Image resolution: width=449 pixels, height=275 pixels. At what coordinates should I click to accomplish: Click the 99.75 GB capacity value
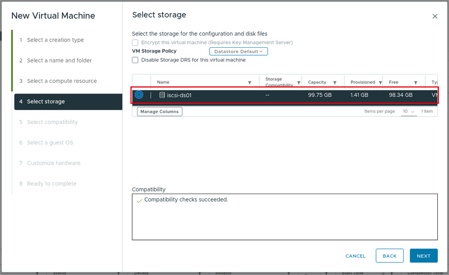(320, 95)
